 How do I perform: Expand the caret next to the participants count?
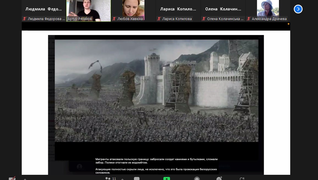[x=122, y=179]
